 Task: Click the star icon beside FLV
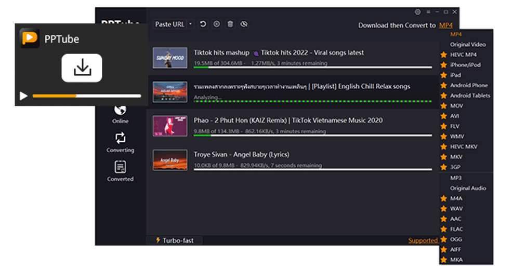[x=444, y=126]
